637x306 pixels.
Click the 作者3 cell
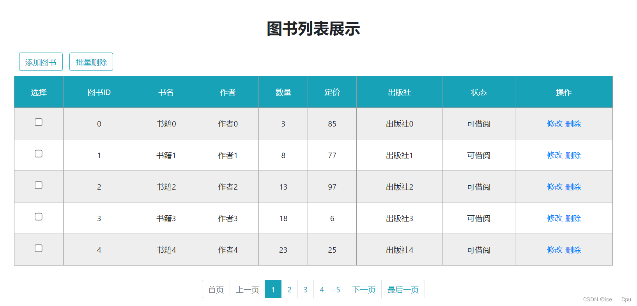228,218
